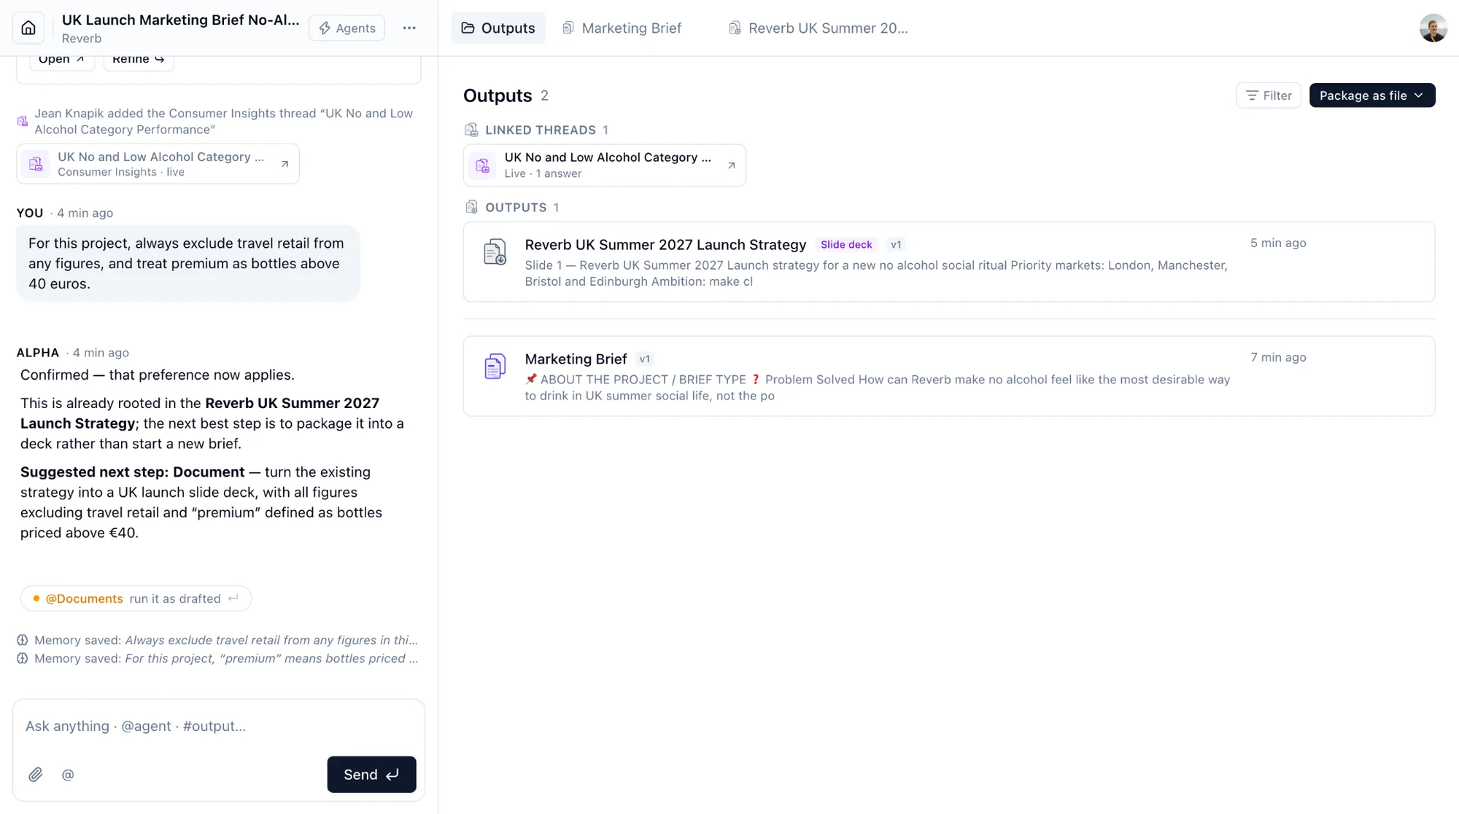Click the Filter button

tap(1268, 95)
